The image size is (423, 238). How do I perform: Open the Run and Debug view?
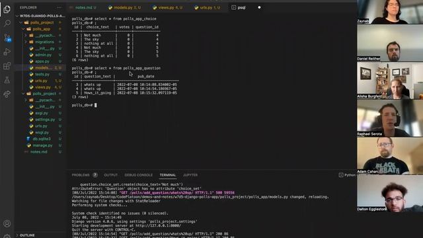[x=7, y=52]
